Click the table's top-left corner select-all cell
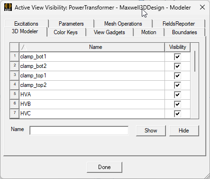 coord(15,47)
